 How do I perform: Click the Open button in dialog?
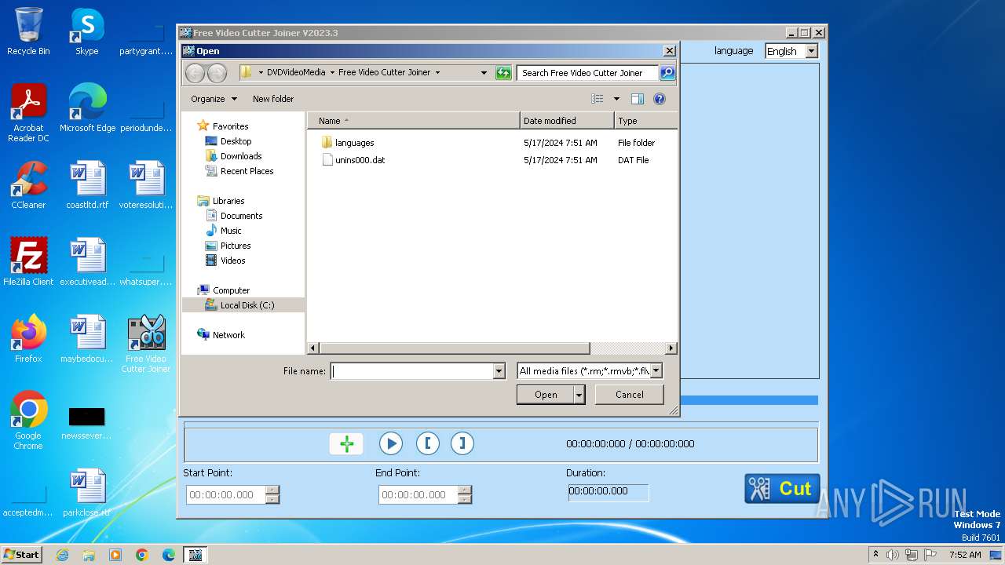coord(546,395)
